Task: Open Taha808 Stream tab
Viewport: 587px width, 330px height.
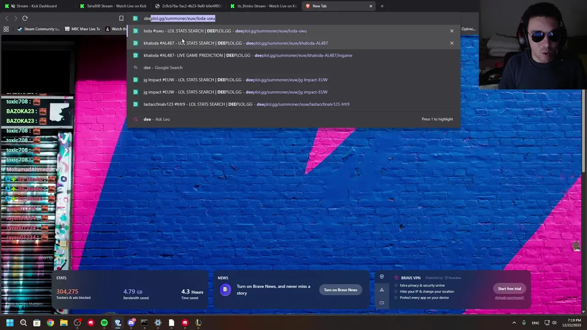Action: 113,6
